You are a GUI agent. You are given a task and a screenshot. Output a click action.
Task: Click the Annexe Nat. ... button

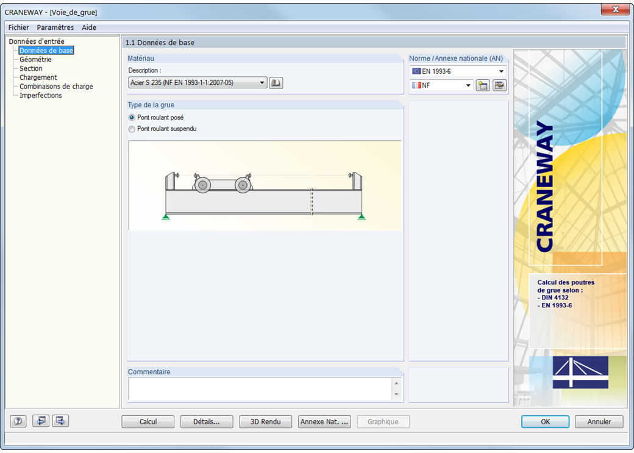click(324, 421)
